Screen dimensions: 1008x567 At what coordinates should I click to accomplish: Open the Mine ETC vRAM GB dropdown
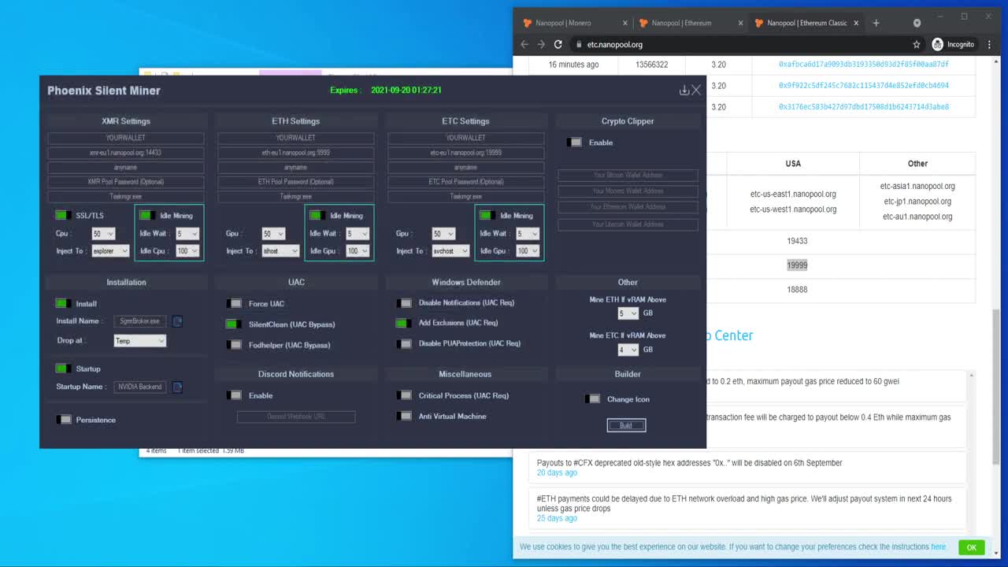click(x=628, y=350)
